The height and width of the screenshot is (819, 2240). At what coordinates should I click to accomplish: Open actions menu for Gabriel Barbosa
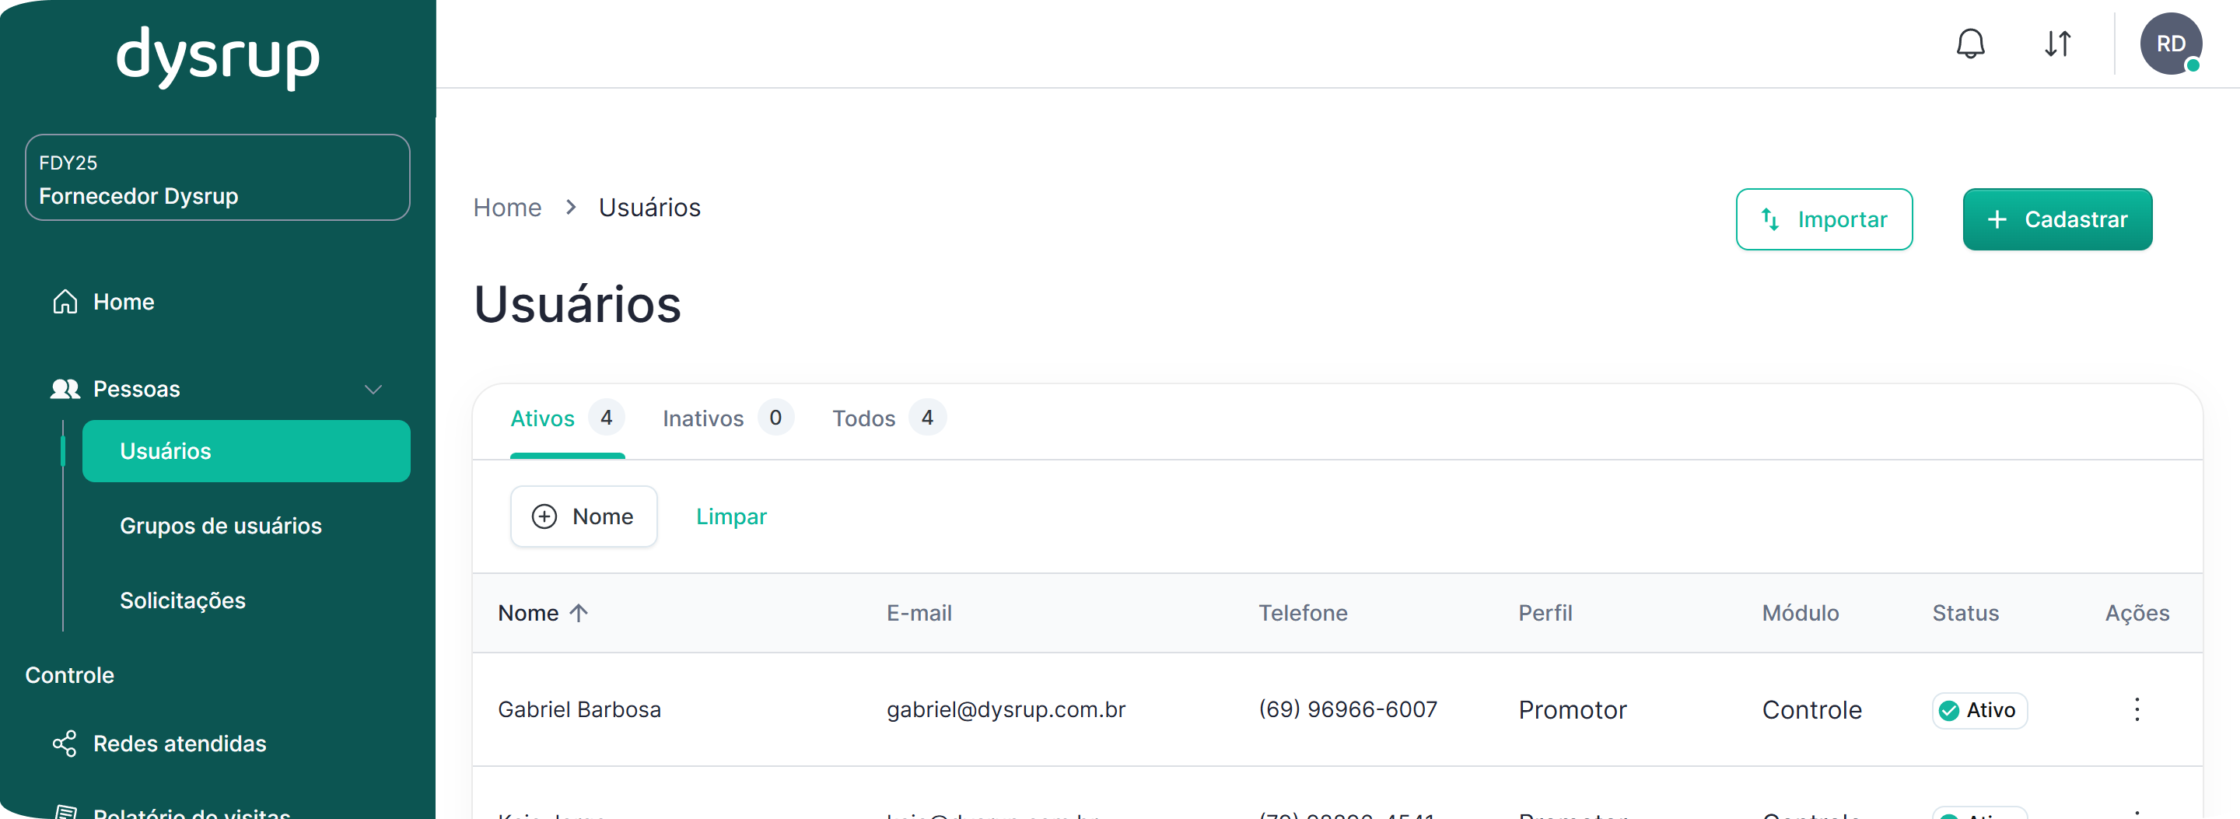click(x=2137, y=709)
